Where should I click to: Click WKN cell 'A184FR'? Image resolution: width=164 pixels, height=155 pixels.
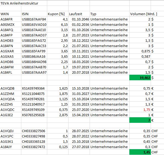[11, 19]
